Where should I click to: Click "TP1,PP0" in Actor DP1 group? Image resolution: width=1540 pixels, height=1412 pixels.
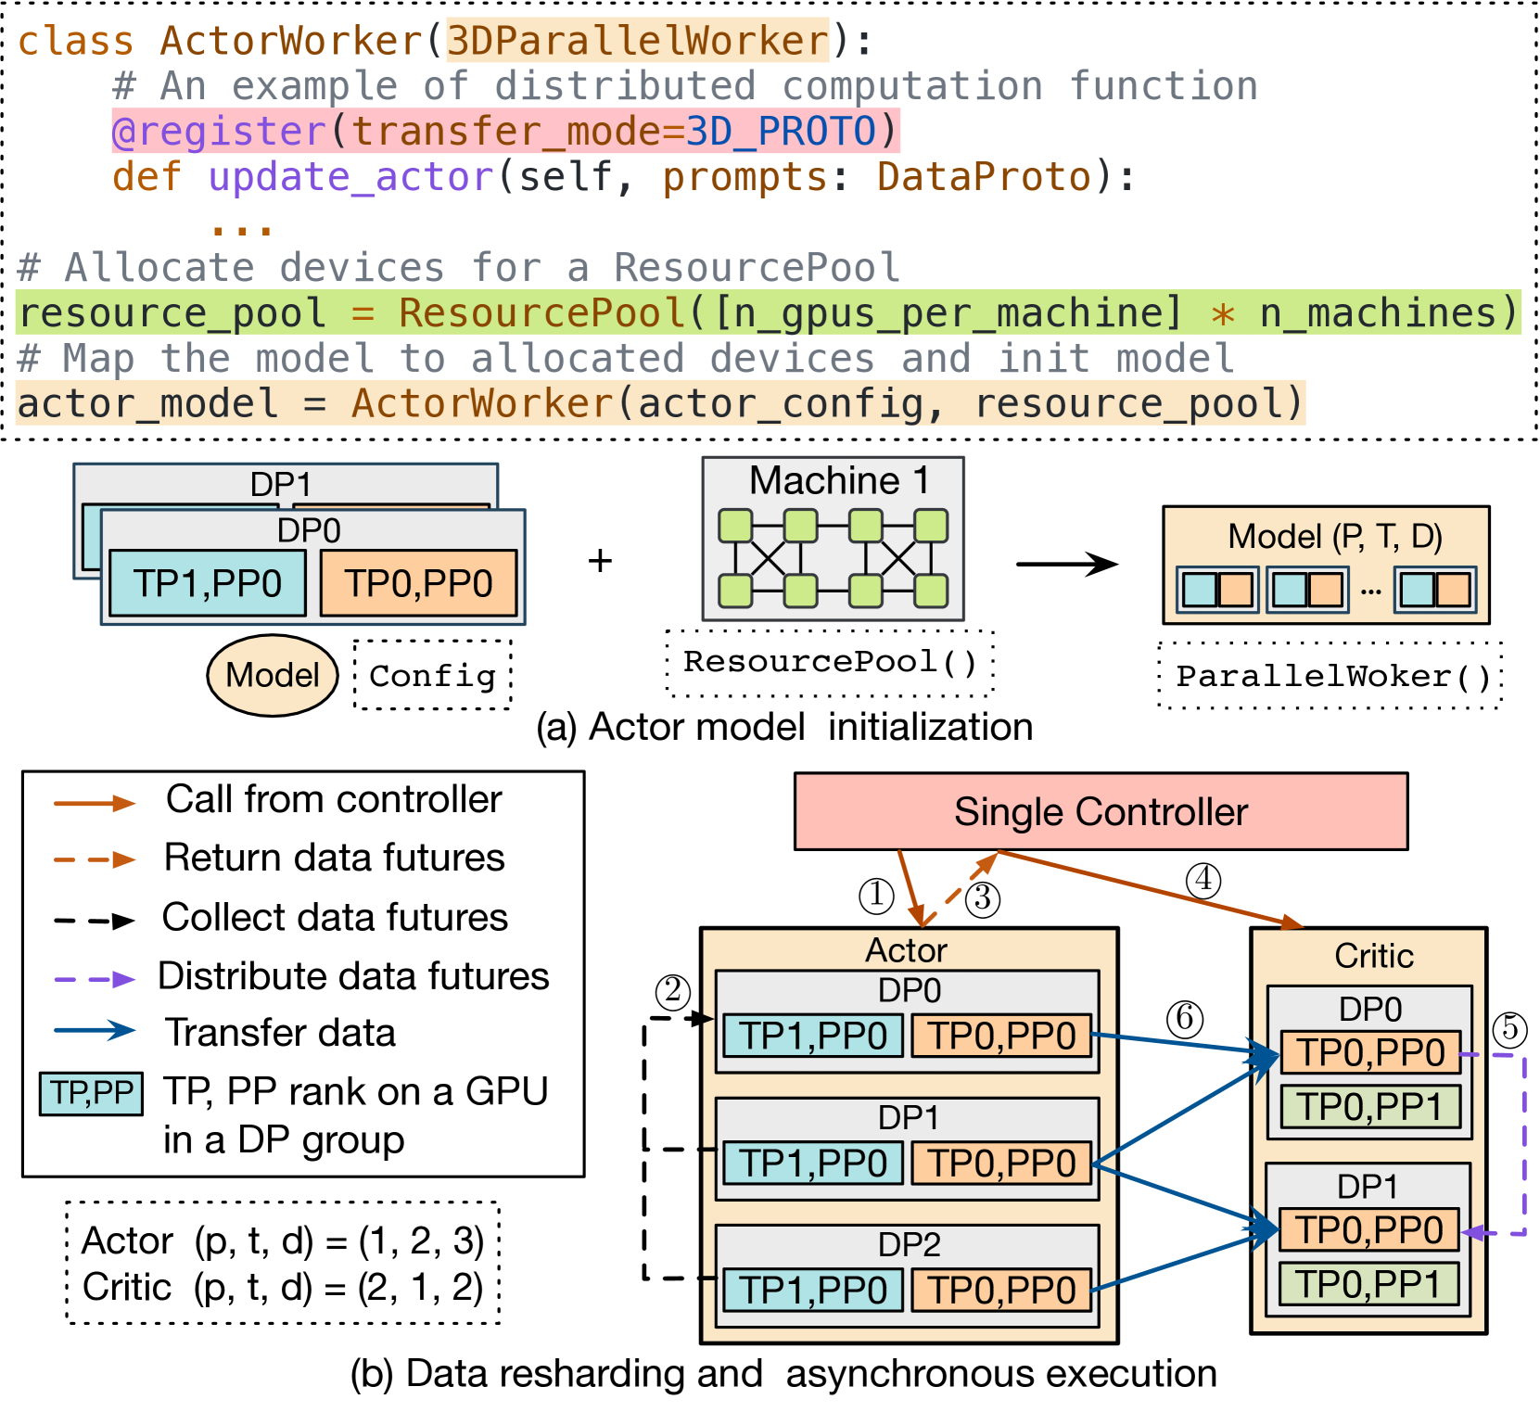[x=813, y=1163]
